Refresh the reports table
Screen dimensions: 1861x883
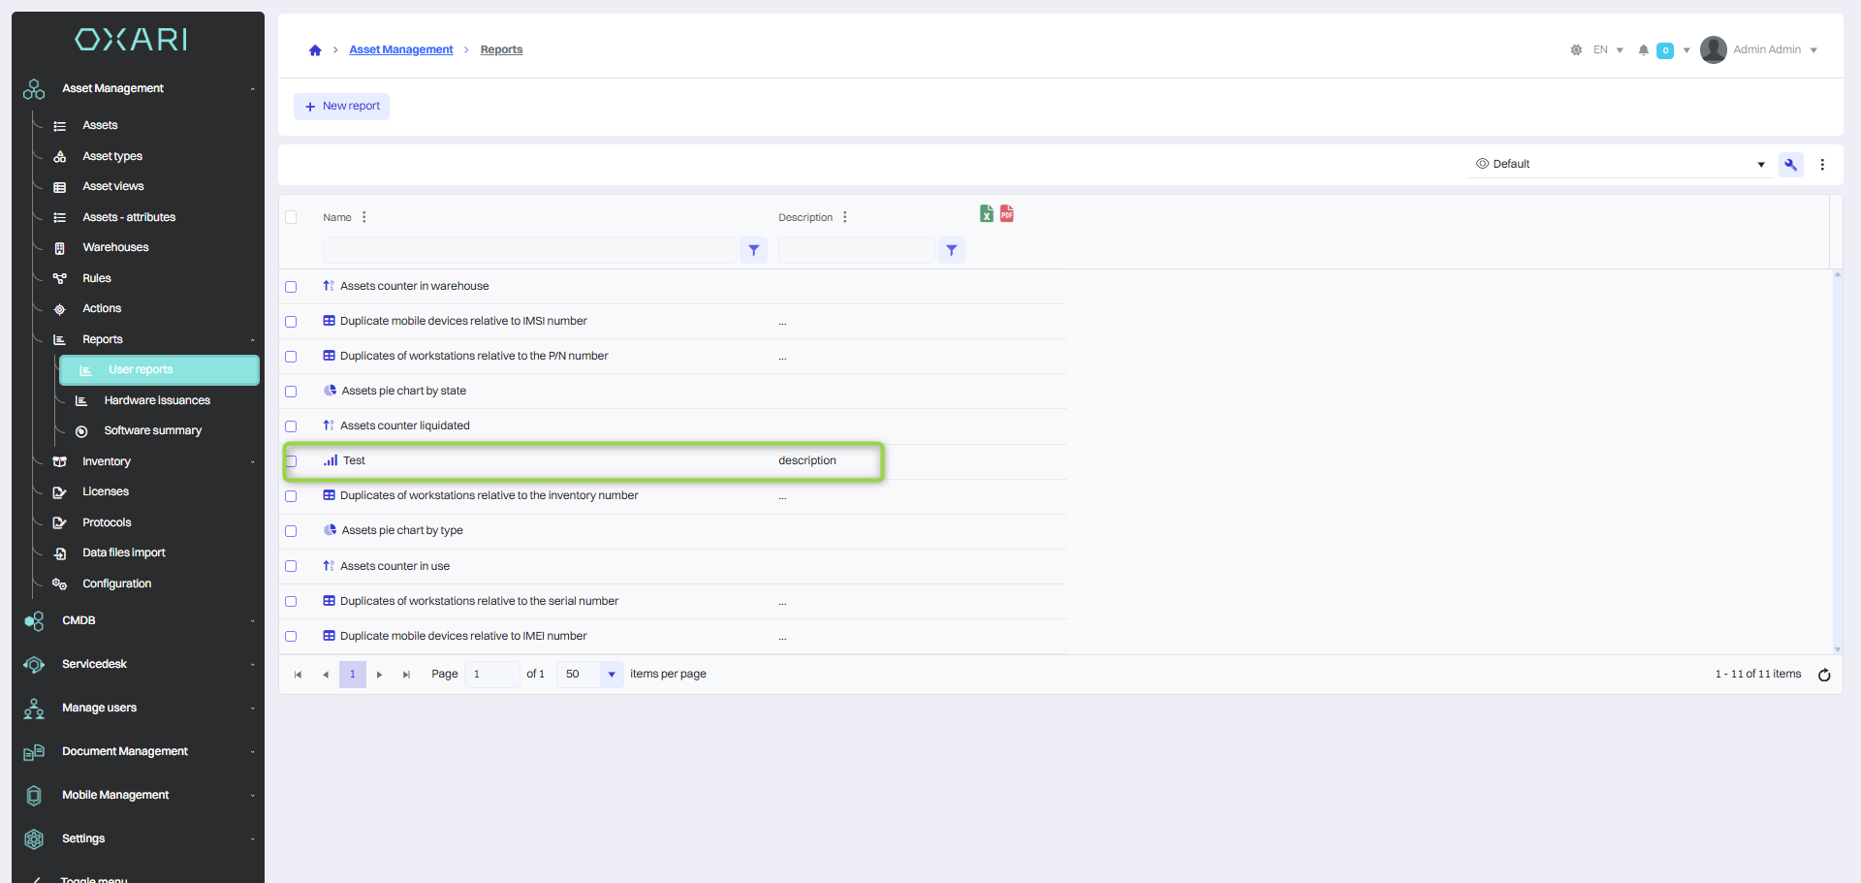click(1824, 676)
